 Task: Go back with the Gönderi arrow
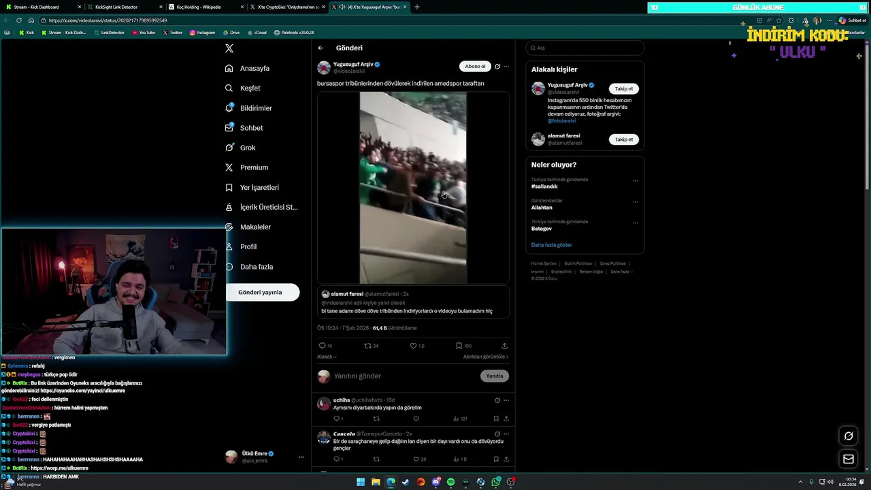pyautogui.click(x=321, y=48)
